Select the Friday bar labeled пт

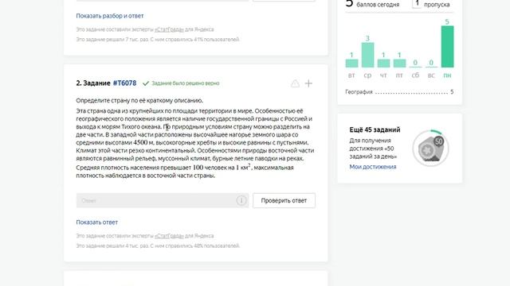click(x=399, y=64)
